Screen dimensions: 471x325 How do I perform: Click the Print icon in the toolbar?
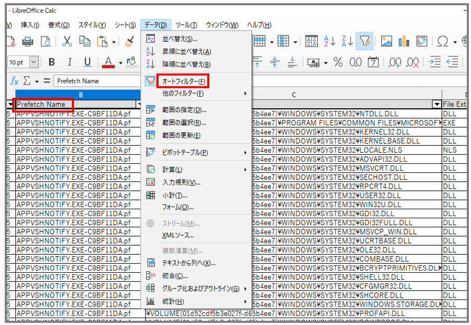(x=27, y=41)
